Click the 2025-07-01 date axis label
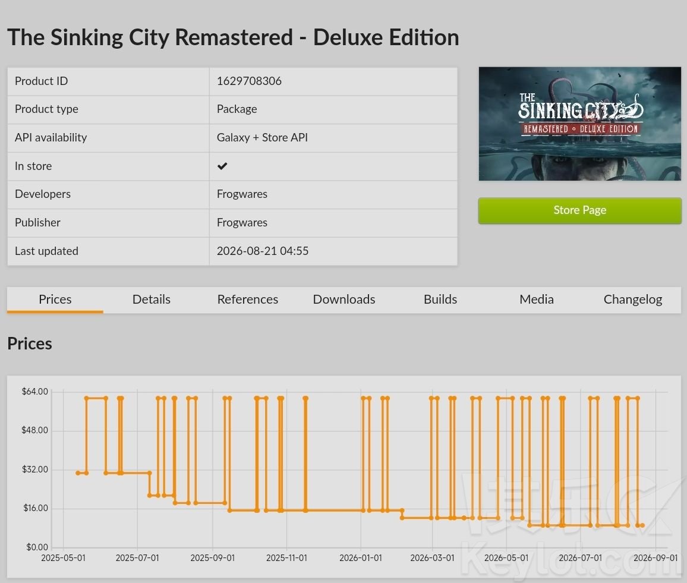This screenshot has width=687, height=583. 137,558
